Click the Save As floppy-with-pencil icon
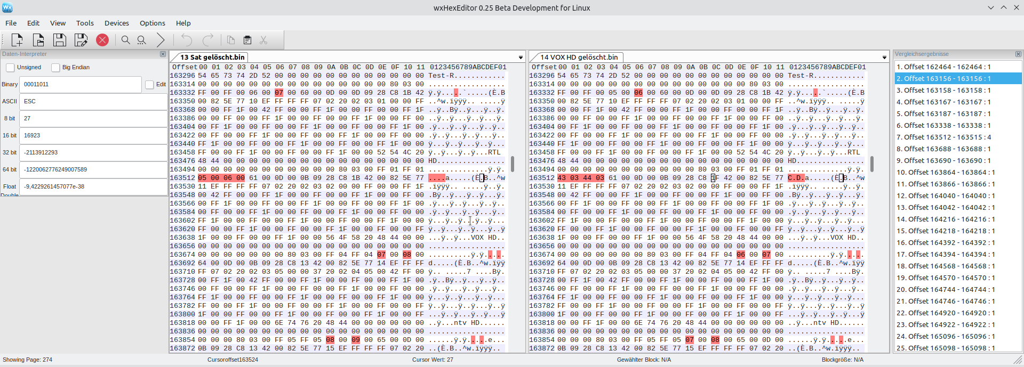Screen dimensions: 1024x367 tap(81, 40)
